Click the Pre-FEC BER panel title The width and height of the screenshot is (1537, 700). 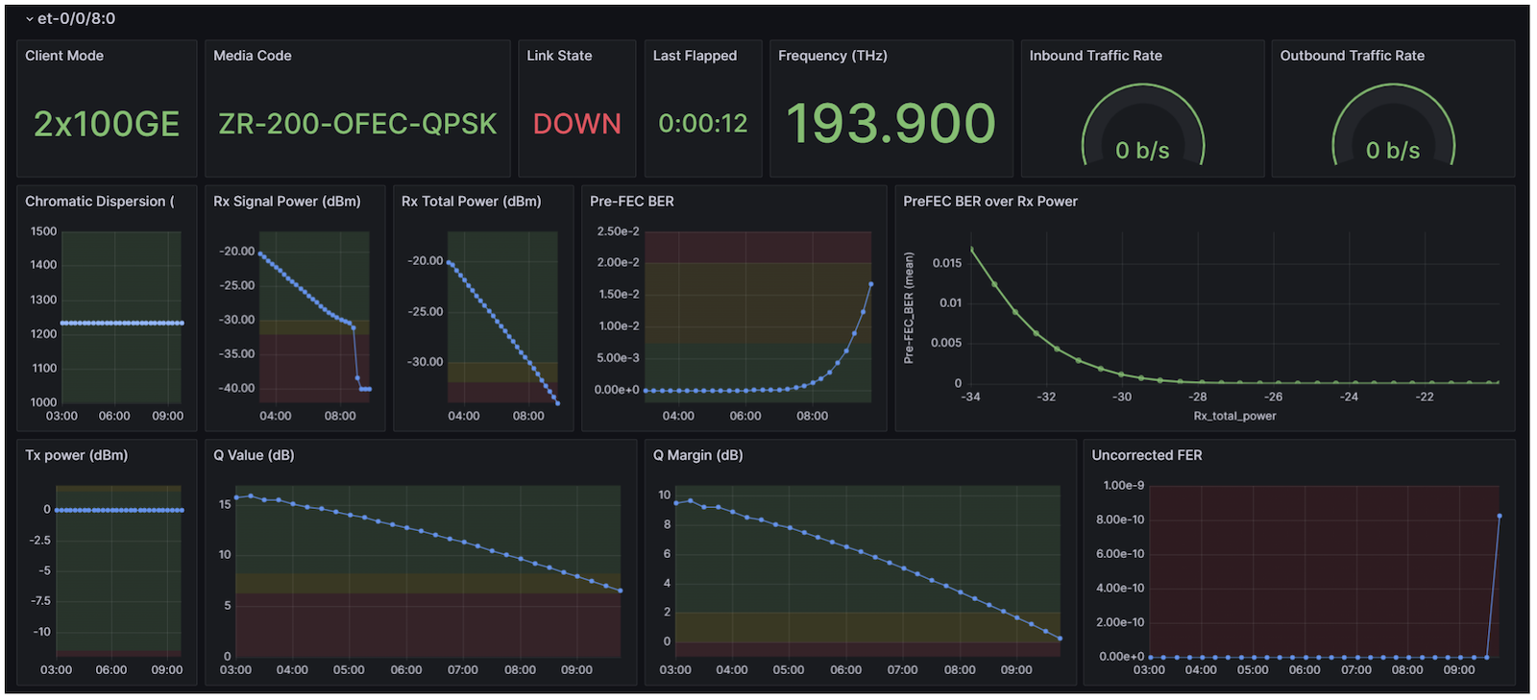click(x=632, y=202)
